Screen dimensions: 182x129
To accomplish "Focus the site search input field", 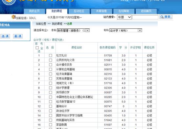I will coord(145,17).
